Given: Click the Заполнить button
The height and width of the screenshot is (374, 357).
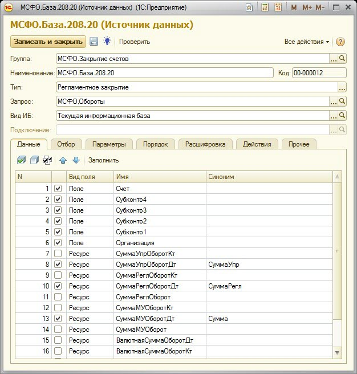Looking at the screenshot, I should [x=103, y=160].
